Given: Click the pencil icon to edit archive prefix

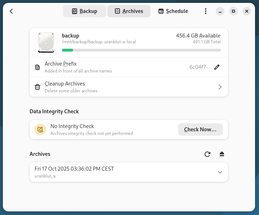Looking at the screenshot, I should pos(217,67).
